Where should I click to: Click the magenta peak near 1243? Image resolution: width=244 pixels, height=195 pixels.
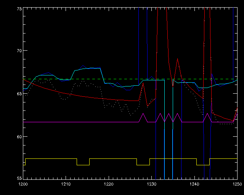207,114
